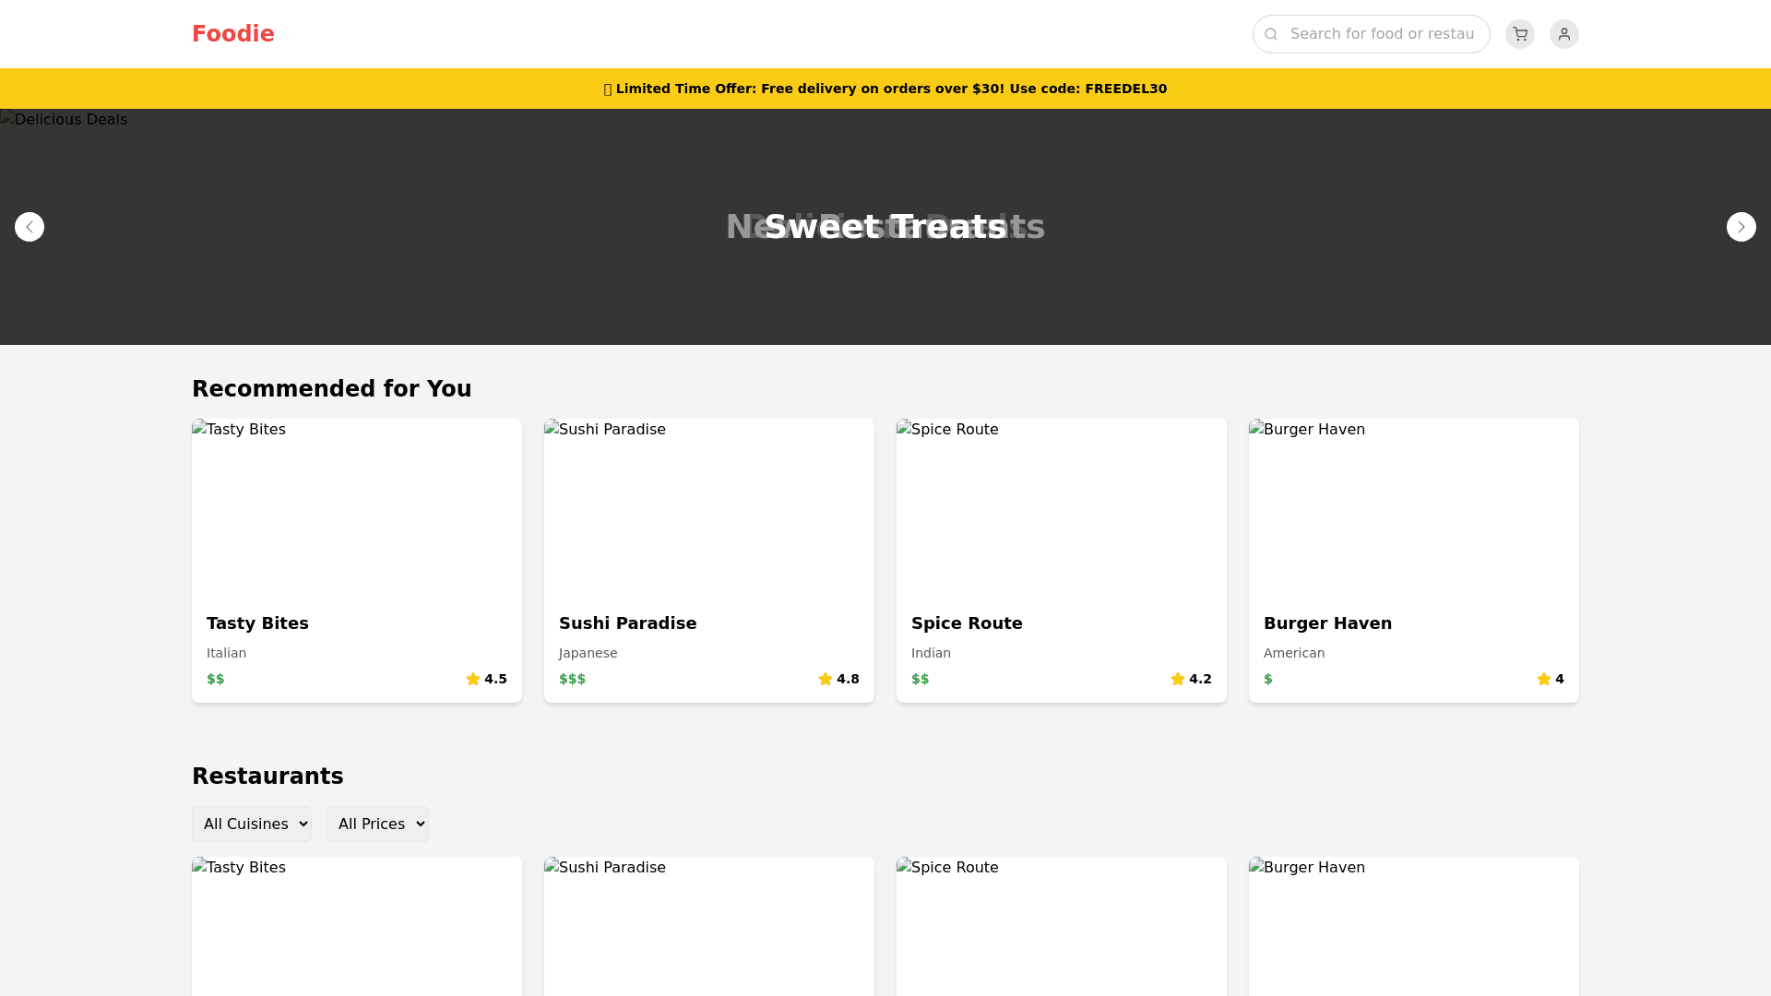Click Tasty Bites star rating icon
Image resolution: width=1771 pixels, height=996 pixels.
[473, 679]
